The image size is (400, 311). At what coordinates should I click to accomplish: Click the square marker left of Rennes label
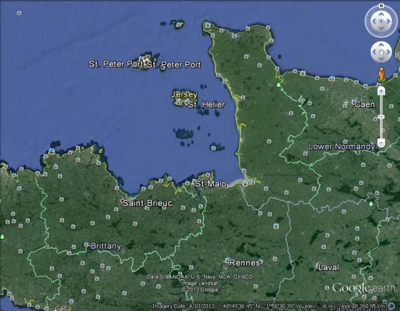pos(227,260)
